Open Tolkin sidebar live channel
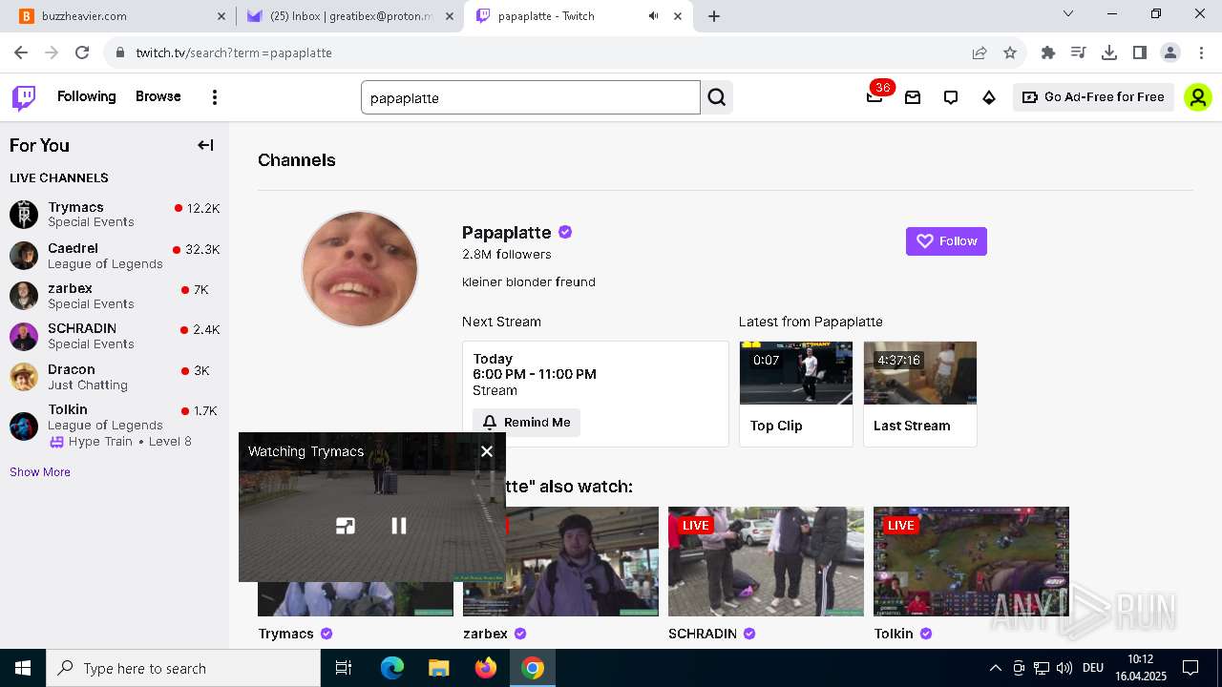The width and height of the screenshot is (1222, 687). click(x=115, y=425)
